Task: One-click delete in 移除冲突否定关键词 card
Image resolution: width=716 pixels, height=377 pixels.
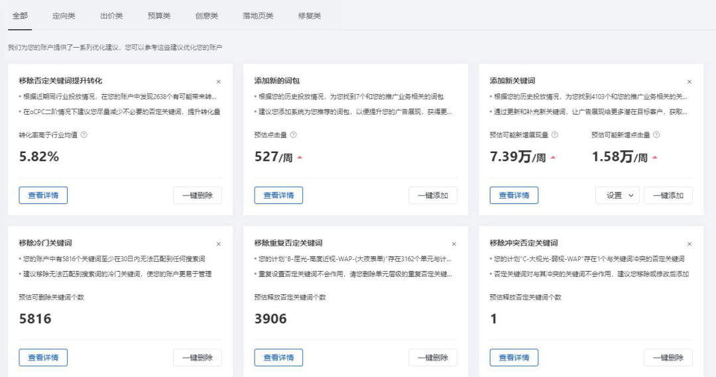Action: (x=668, y=357)
